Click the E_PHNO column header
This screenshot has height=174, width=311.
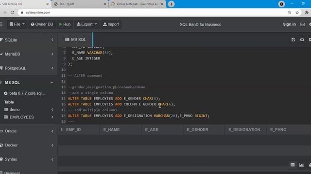point(278,130)
